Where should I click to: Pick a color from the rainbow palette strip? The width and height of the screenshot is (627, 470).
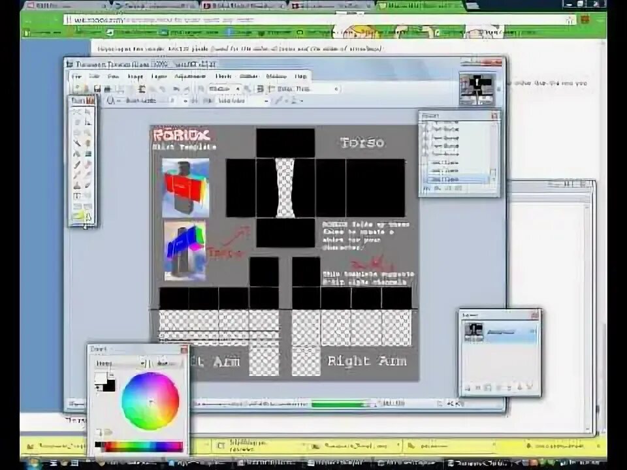pyautogui.click(x=138, y=446)
